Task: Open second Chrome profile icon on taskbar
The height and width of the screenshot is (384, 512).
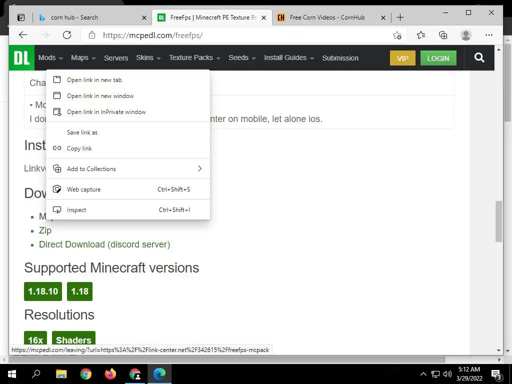Action: click(x=135, y=374)
